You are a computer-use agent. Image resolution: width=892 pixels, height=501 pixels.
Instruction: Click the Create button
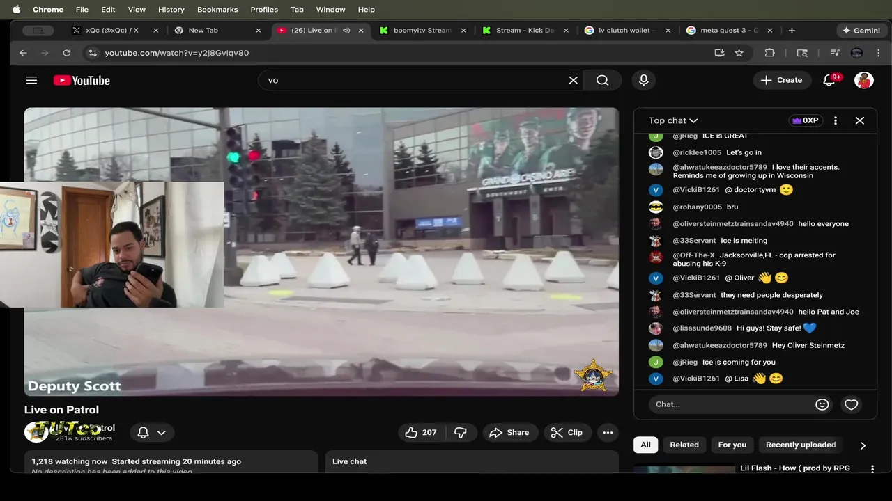coord(782,80)
